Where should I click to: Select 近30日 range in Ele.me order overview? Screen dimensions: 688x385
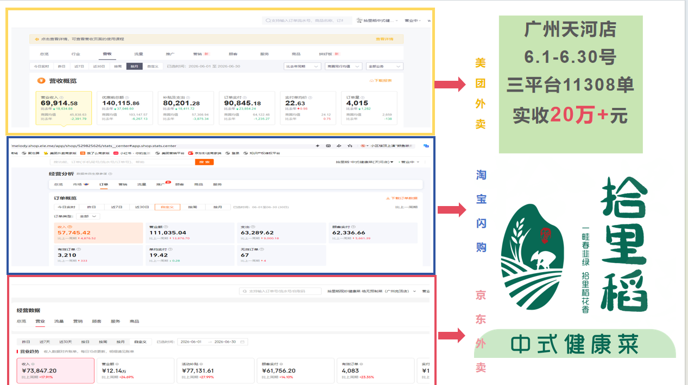coord(141,207)
